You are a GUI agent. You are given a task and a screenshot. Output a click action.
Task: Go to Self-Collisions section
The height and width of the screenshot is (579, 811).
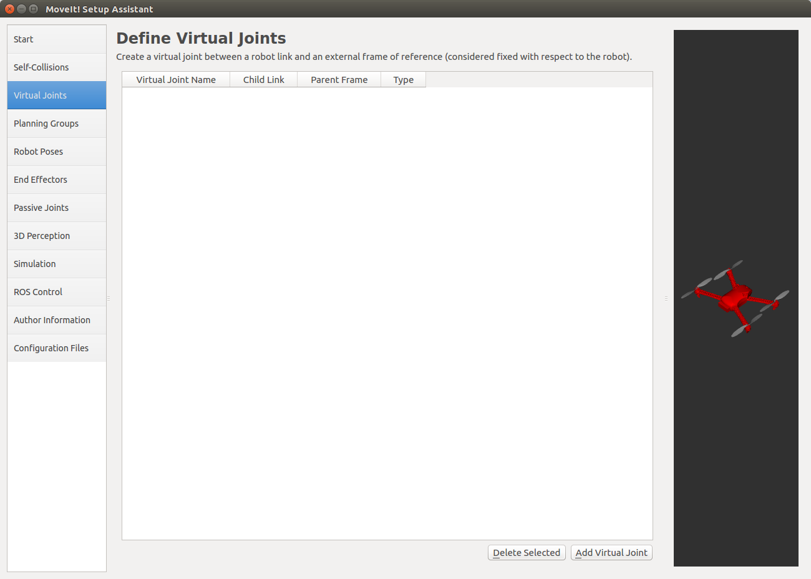[x=57, y=67]
